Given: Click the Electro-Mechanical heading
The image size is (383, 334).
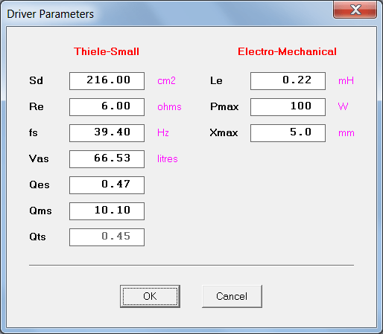Looking at the screenshot, I should pyautogui.click(x=287, y=51).
